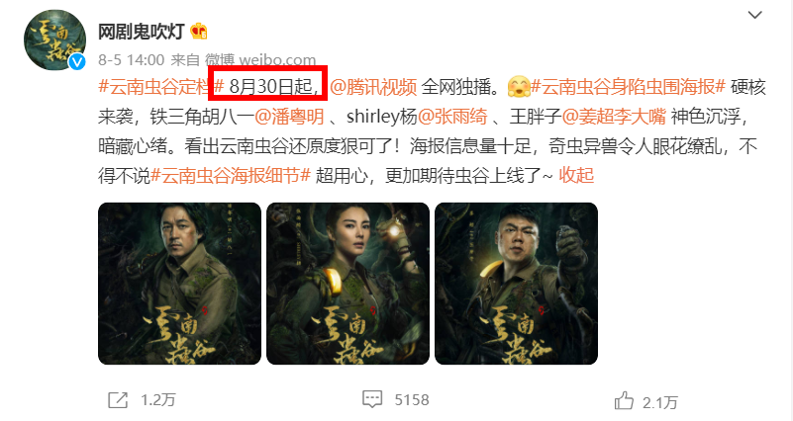This screenshot has width=793, height=421.
Task: Click the blue verified badge on avatar
Action: coord(77,61)
